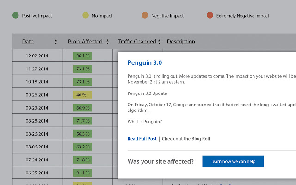Viewport: 296px width, 185px height.
Task: Select the 12-02-2014 date row
Action: tap(37, 55)
